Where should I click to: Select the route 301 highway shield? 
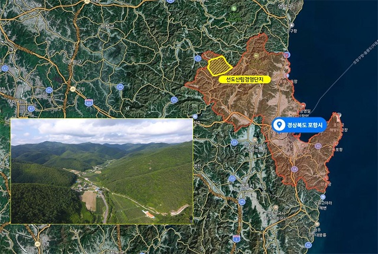89,102
